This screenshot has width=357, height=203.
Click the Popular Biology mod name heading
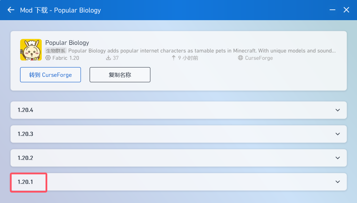(67, 42)
